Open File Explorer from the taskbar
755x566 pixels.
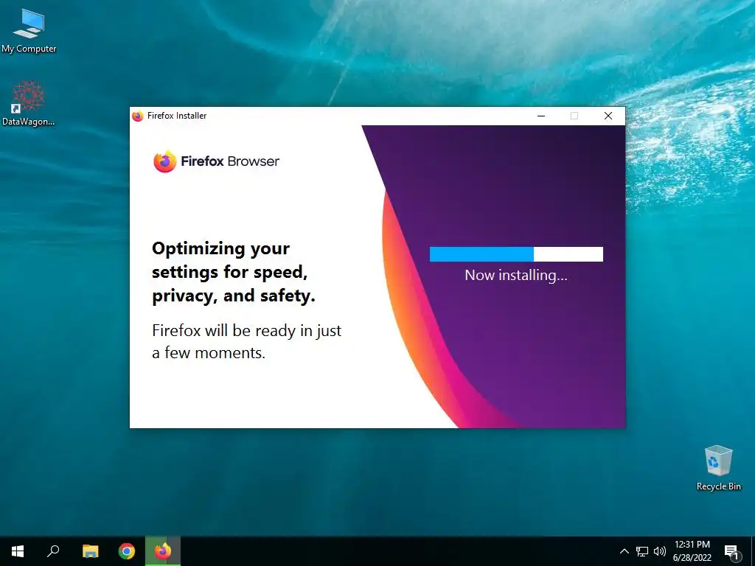point(90,551)
